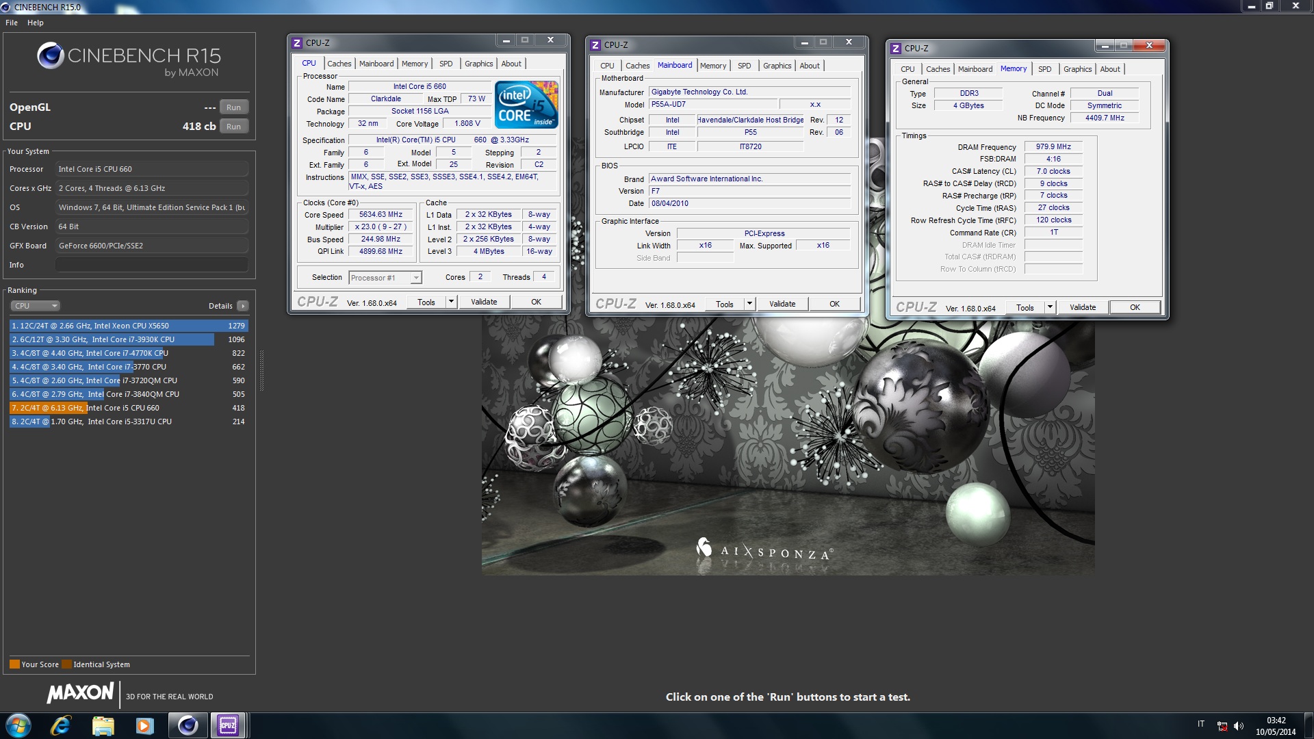The image size is (1314, 739).
Task: Select CPU tab in Memory window
Action: pyautogui.click(x=907, y=69)
